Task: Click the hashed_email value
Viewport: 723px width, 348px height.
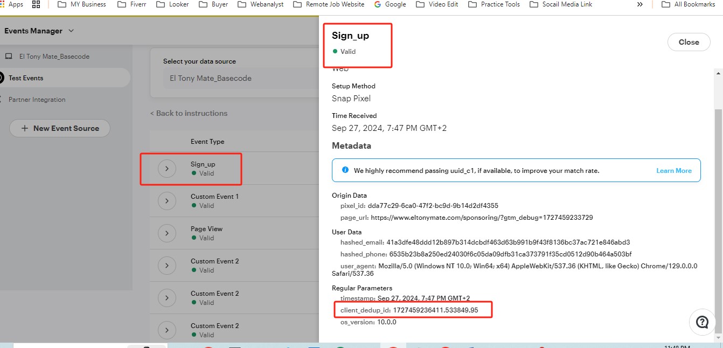Action: click(508, 242)
